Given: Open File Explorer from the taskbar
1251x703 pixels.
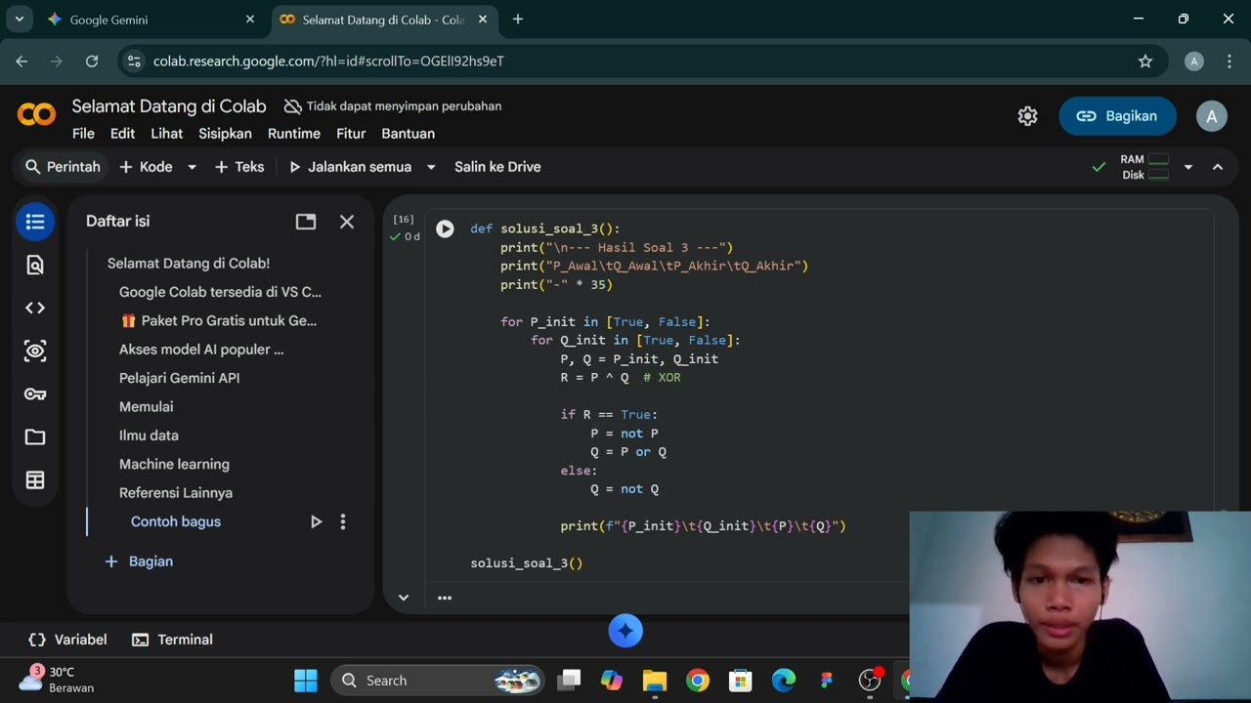Looking at the screenshot, I should pyautogui.click(x=655, y=681).
